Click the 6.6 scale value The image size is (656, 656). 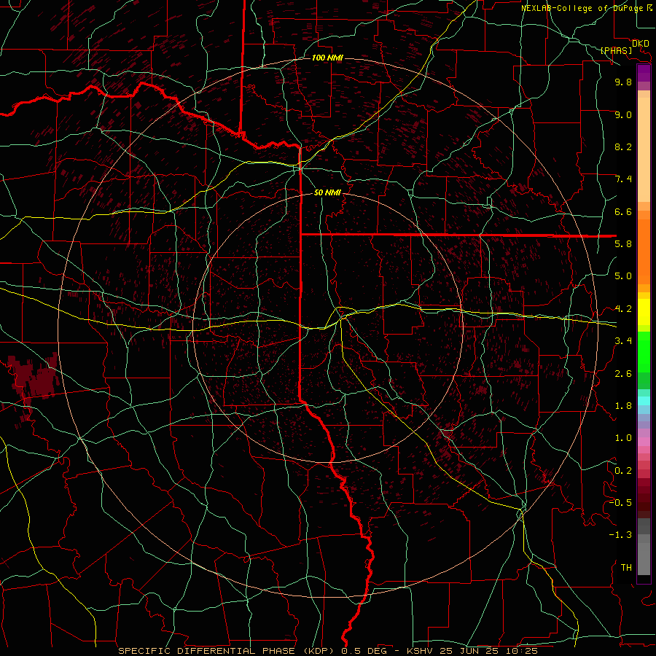tap(623, 211)
